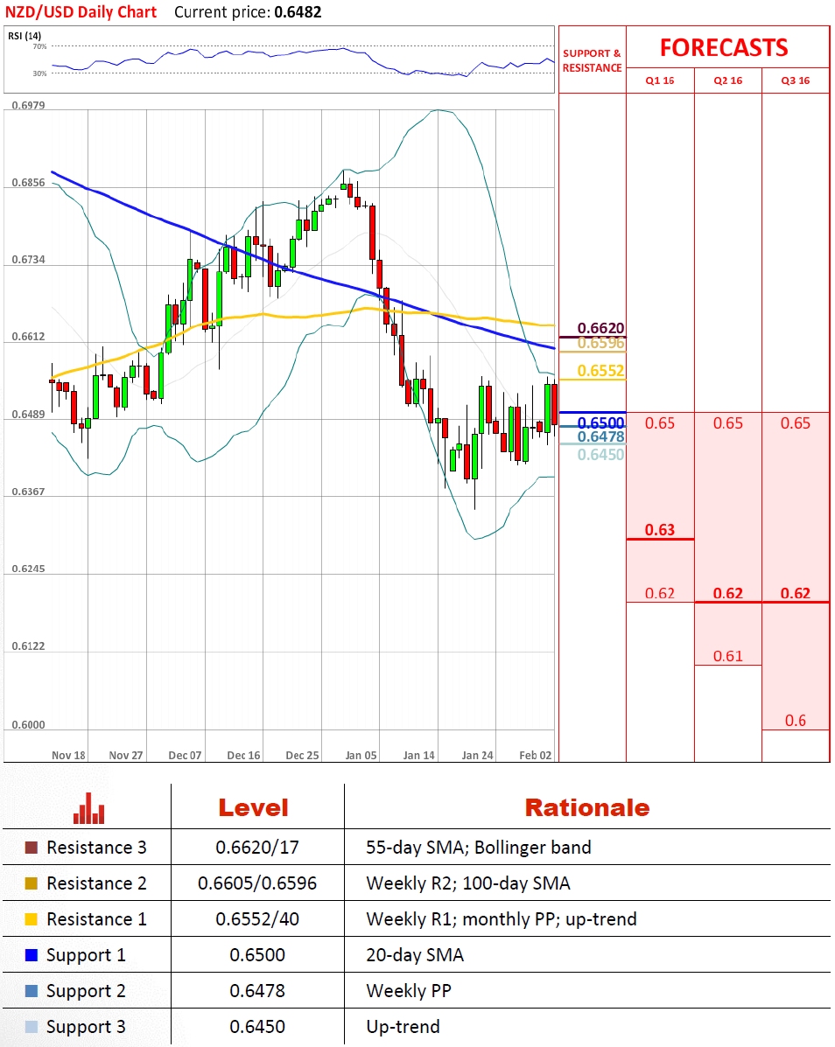
Task: Click 'Weekly R2; 100-day SMA' rationale
Action: click(467, 883)
